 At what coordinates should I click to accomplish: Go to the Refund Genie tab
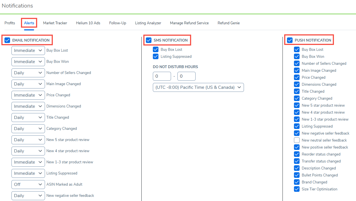click(229, 23)
